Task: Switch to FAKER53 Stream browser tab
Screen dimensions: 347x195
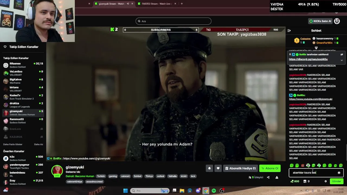Action: coord(157,4)
